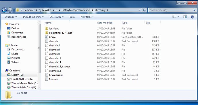This screenshot has height=105, width=198.
Task: Click the 288 KB size cell for Chem
Action: 155,37
